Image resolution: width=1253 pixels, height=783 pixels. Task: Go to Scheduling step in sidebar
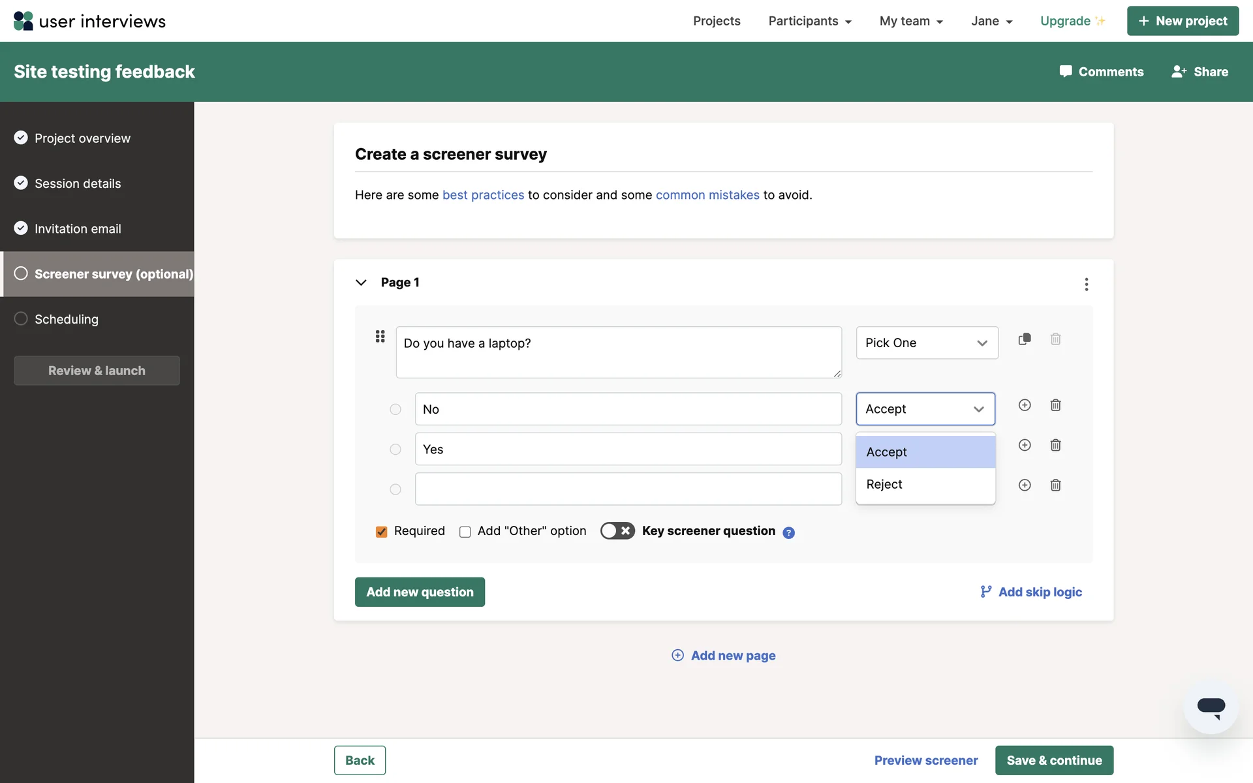[x=67, y=319]
